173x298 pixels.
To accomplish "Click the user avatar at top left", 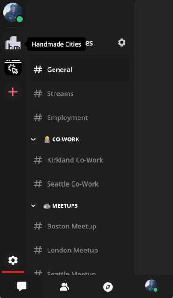I will (13, 12).
